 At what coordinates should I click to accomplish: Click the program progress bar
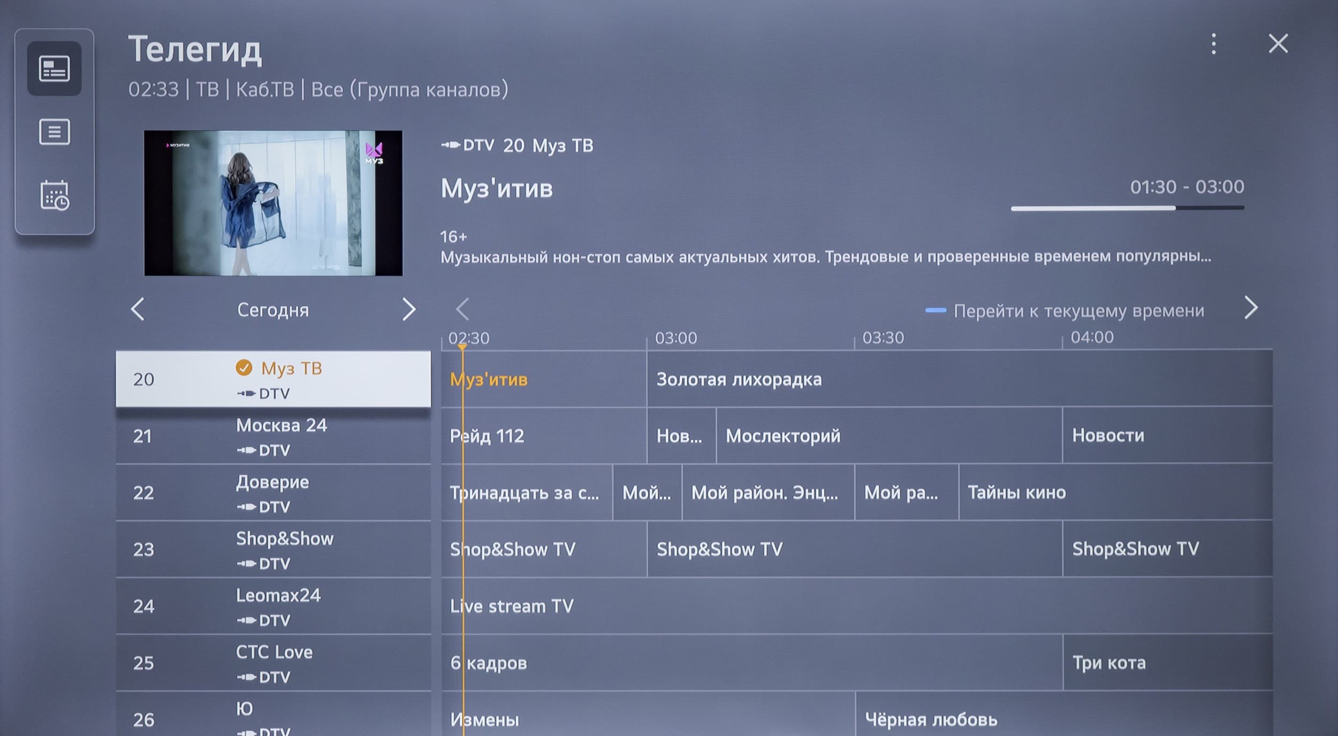tap(1127, 208)
